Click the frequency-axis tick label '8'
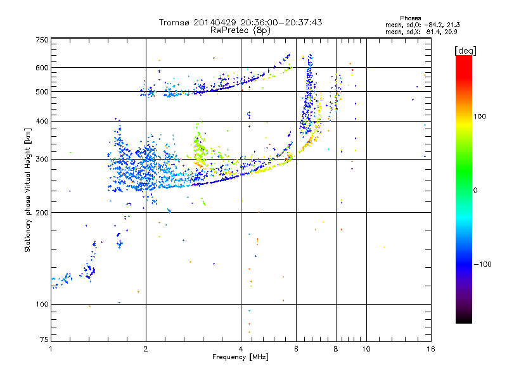Viewport: 507px width, 380px height. (336, 349)
